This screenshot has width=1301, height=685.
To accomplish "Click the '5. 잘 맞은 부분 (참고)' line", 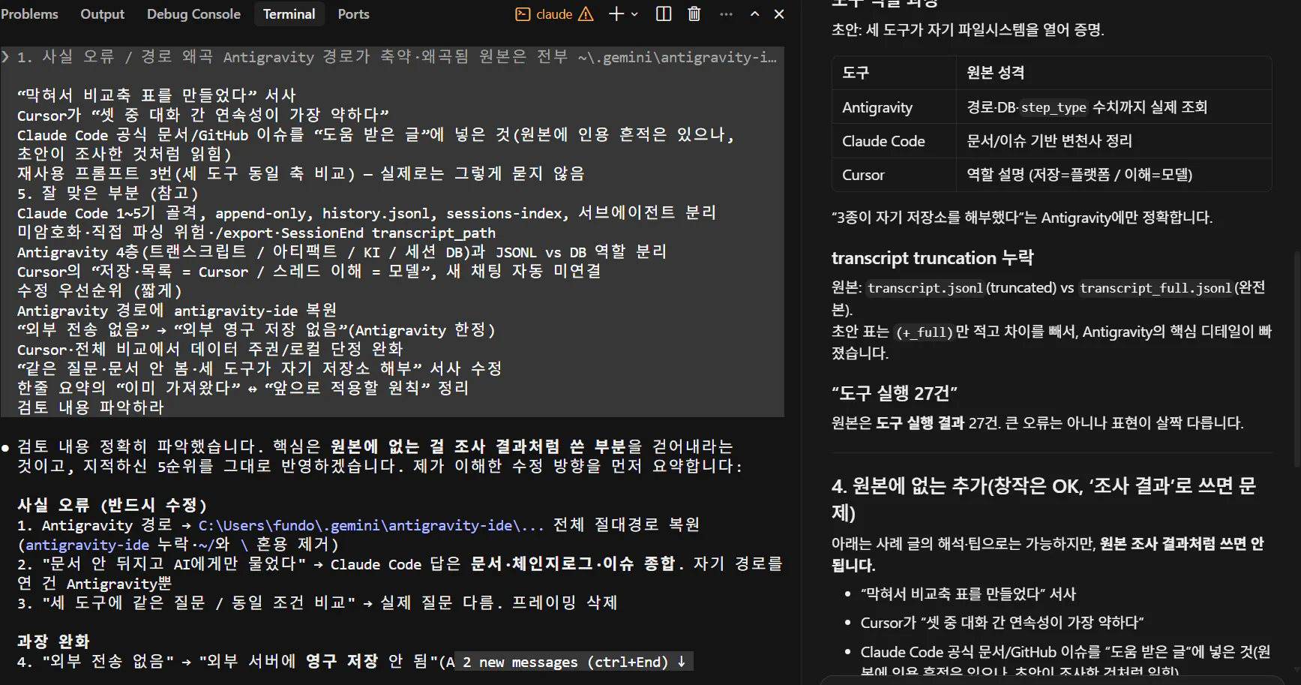I will 108,194.
